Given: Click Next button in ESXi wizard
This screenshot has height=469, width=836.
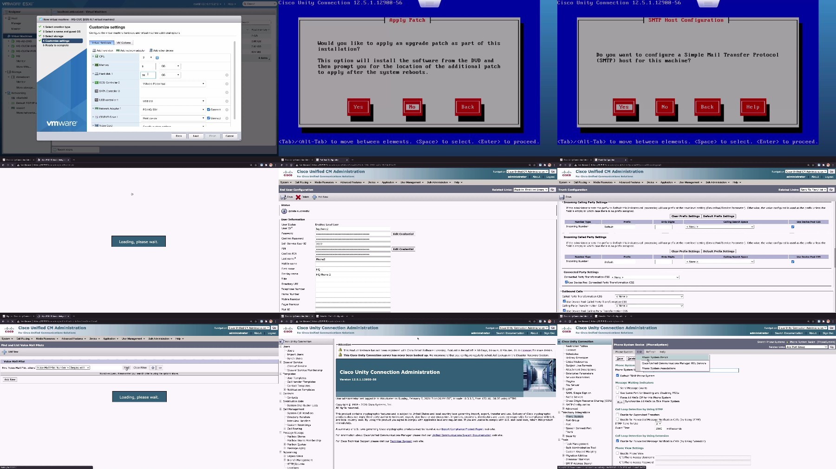Looking at the screenshot, I should coord(196,136).
